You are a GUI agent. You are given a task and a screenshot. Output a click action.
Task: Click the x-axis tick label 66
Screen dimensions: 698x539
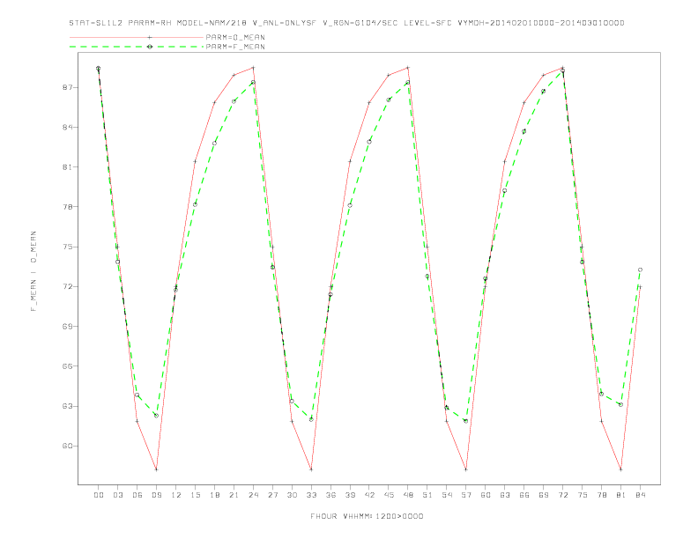coord(524,495)
